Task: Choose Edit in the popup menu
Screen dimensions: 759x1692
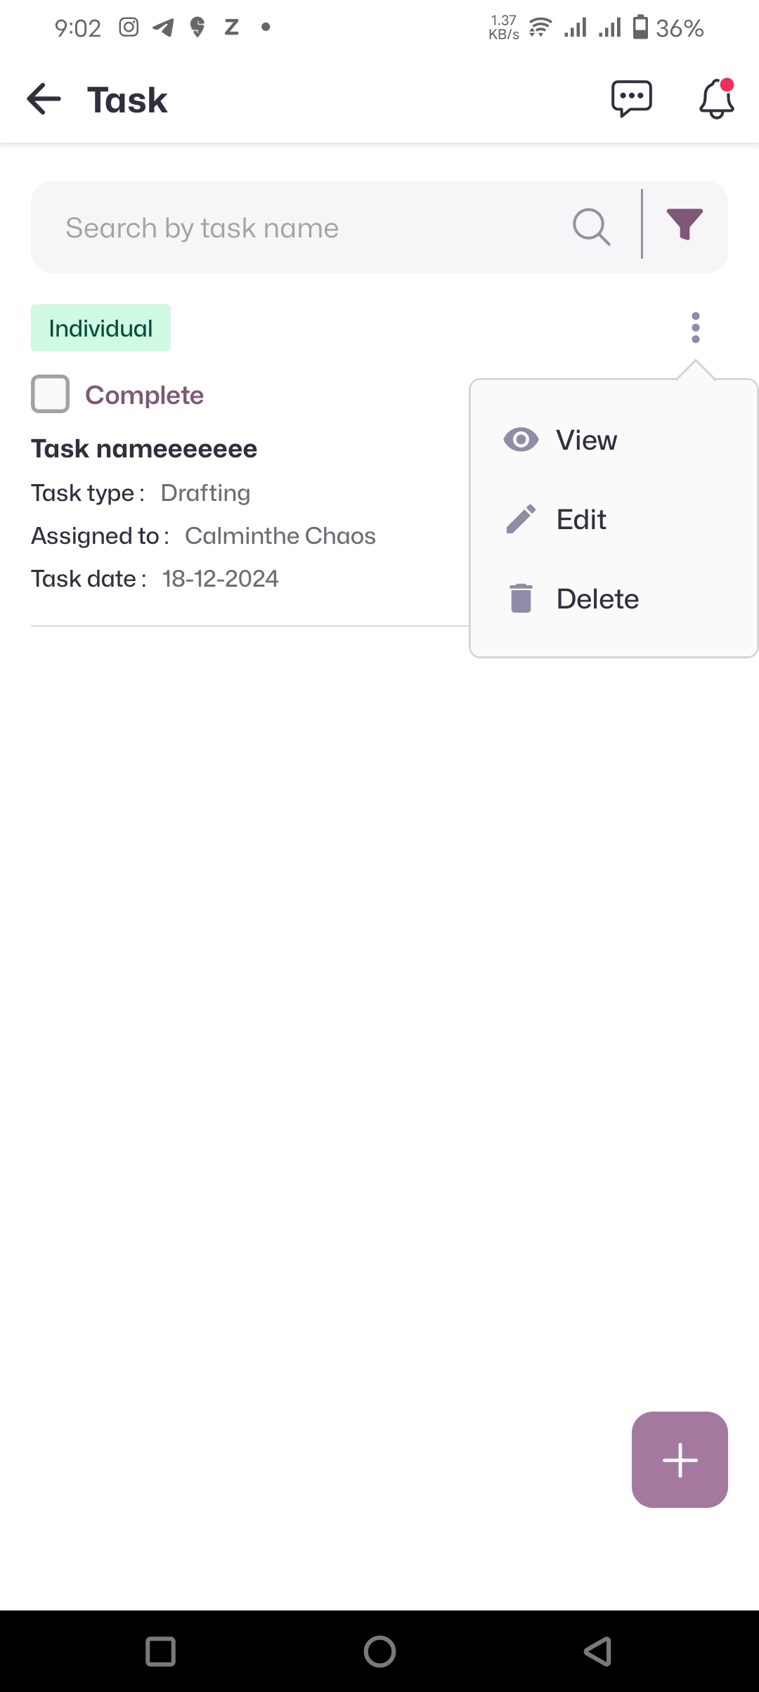Action: click(581, 519)
